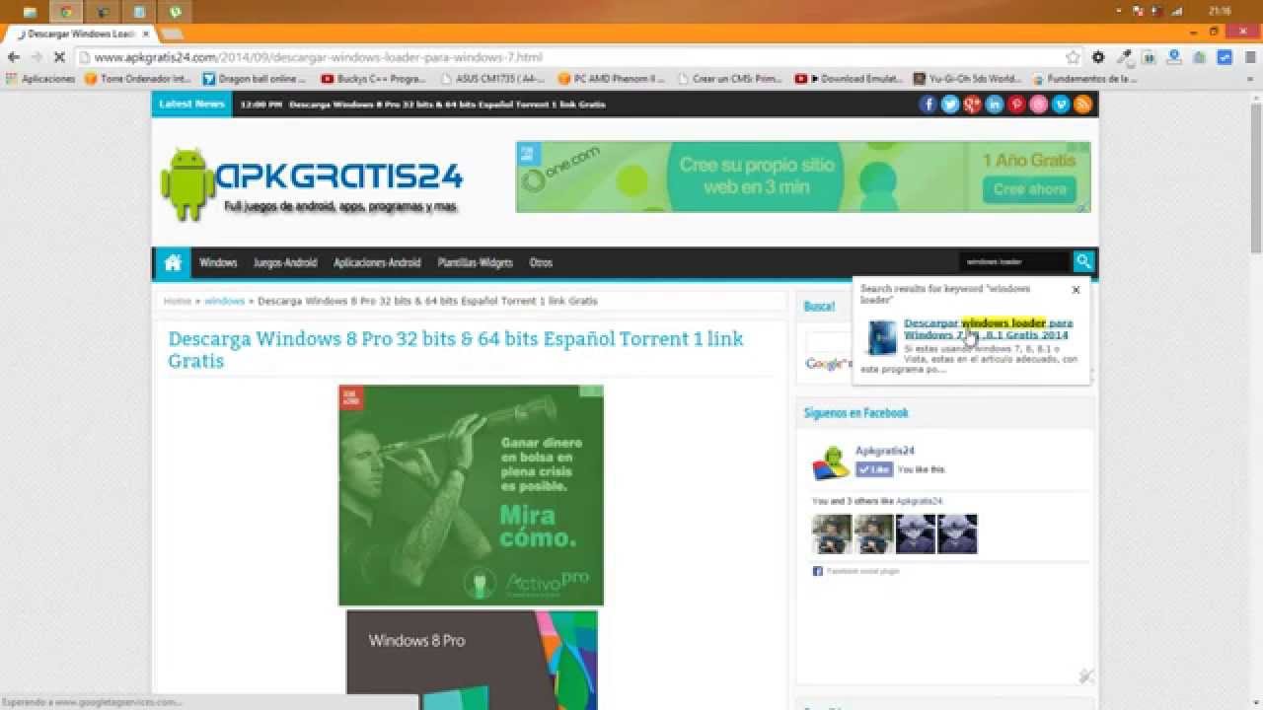Viewport: 1263px width, 710px height.
Task: Go to site home via house icon
Action: coord(173,262)
